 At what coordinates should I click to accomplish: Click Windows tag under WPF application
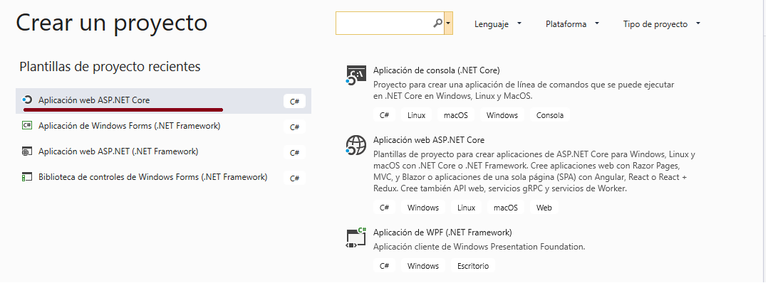[x=423, y=266]
